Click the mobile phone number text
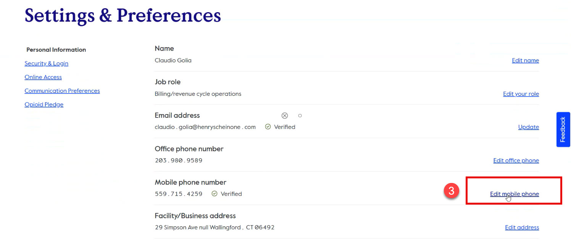This screenshot has height=251, width=571. [178, 194]
